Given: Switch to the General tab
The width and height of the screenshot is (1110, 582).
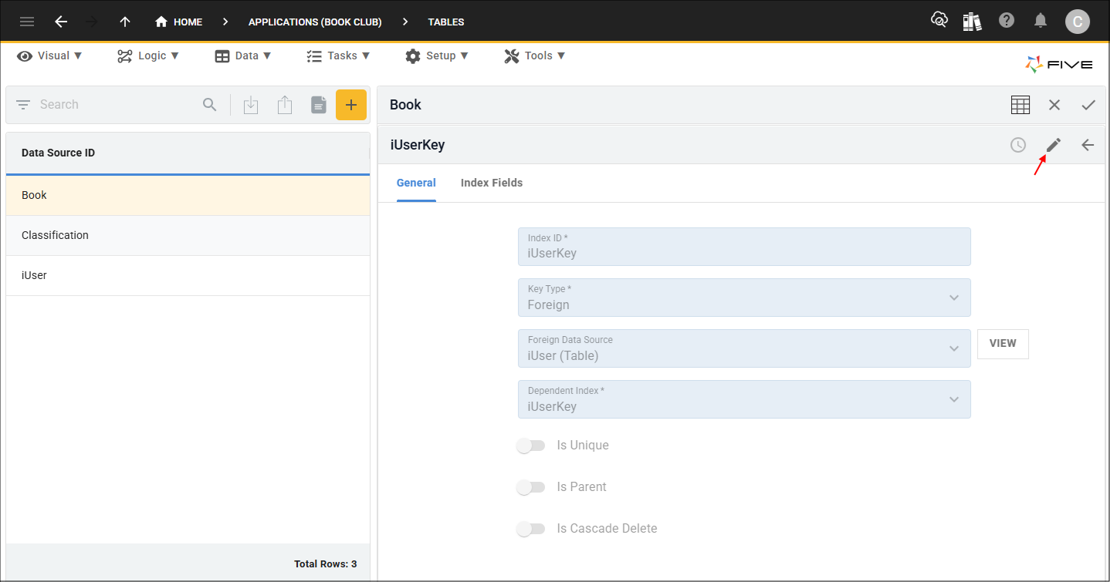Looking at the screenshot, I should pyautogui.click(x=416, y=183).
